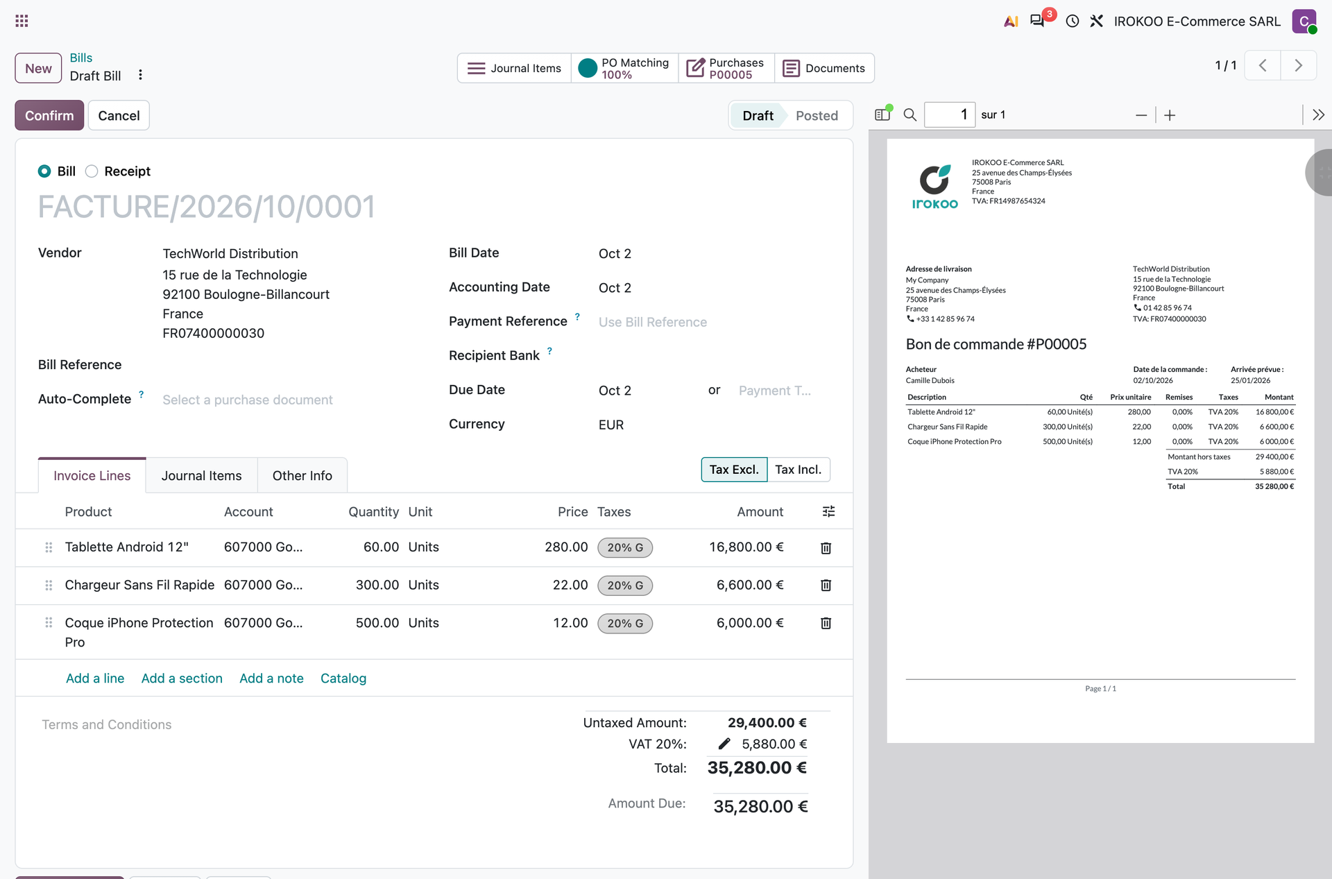Click the PDF page number field

(950, 114)
